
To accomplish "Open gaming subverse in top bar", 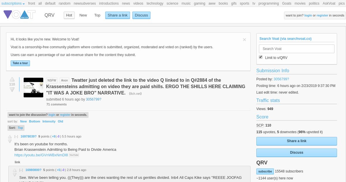I will pos(200,3).
